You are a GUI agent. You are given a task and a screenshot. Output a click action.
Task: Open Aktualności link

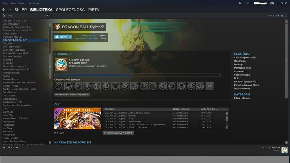240,71
